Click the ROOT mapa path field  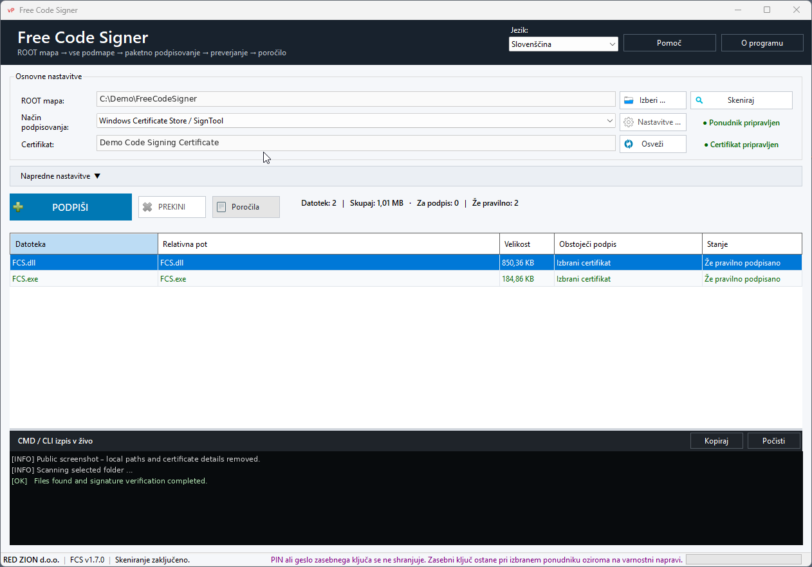click(x=356, y=99)
